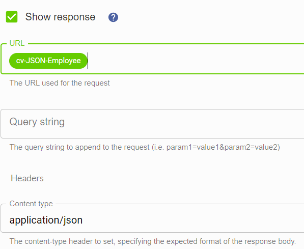This screenshot has height=249, width=304.
Task: Select the cv-JSON-Employee variable chip
Action: pos(48,61)
